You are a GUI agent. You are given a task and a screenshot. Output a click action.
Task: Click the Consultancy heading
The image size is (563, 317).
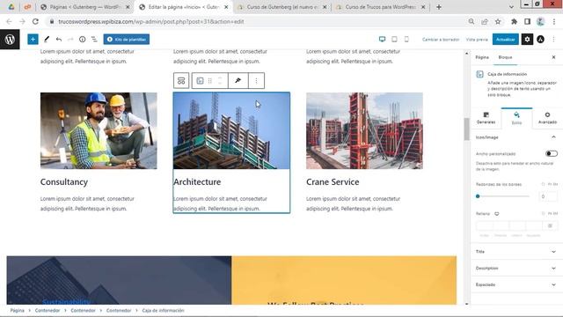tap(64, 182)
